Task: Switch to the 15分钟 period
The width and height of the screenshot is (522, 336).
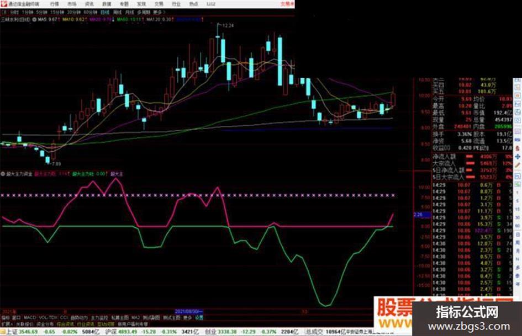Action: pyautogui.click(x=57, y=12)
